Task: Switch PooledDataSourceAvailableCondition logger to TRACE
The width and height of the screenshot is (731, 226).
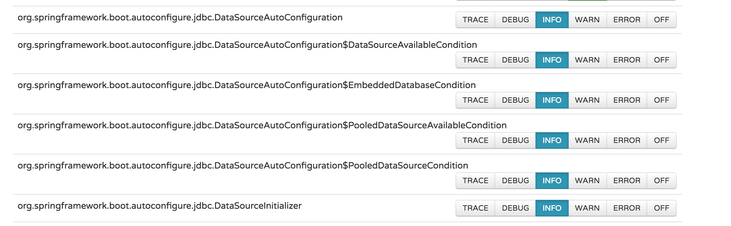Action: [x=475, y=140]
